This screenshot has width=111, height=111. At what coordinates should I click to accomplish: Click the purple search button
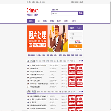coord(81,13)
